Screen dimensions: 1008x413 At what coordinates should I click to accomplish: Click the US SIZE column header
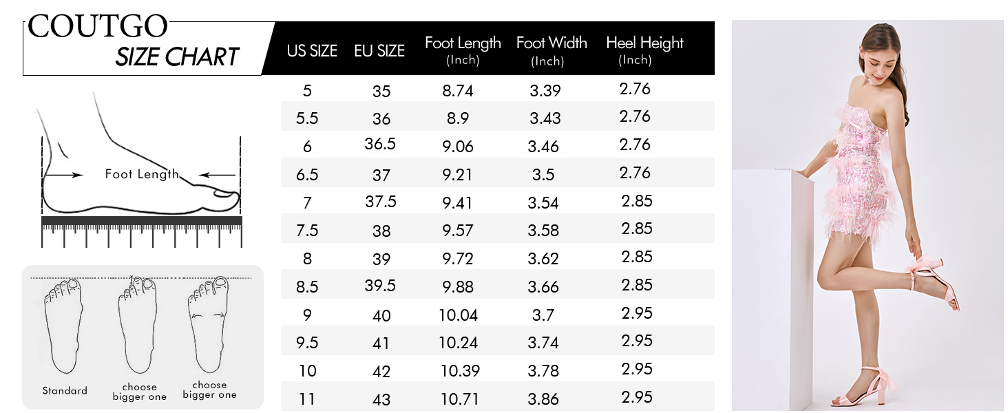click(x=312, y=51)
